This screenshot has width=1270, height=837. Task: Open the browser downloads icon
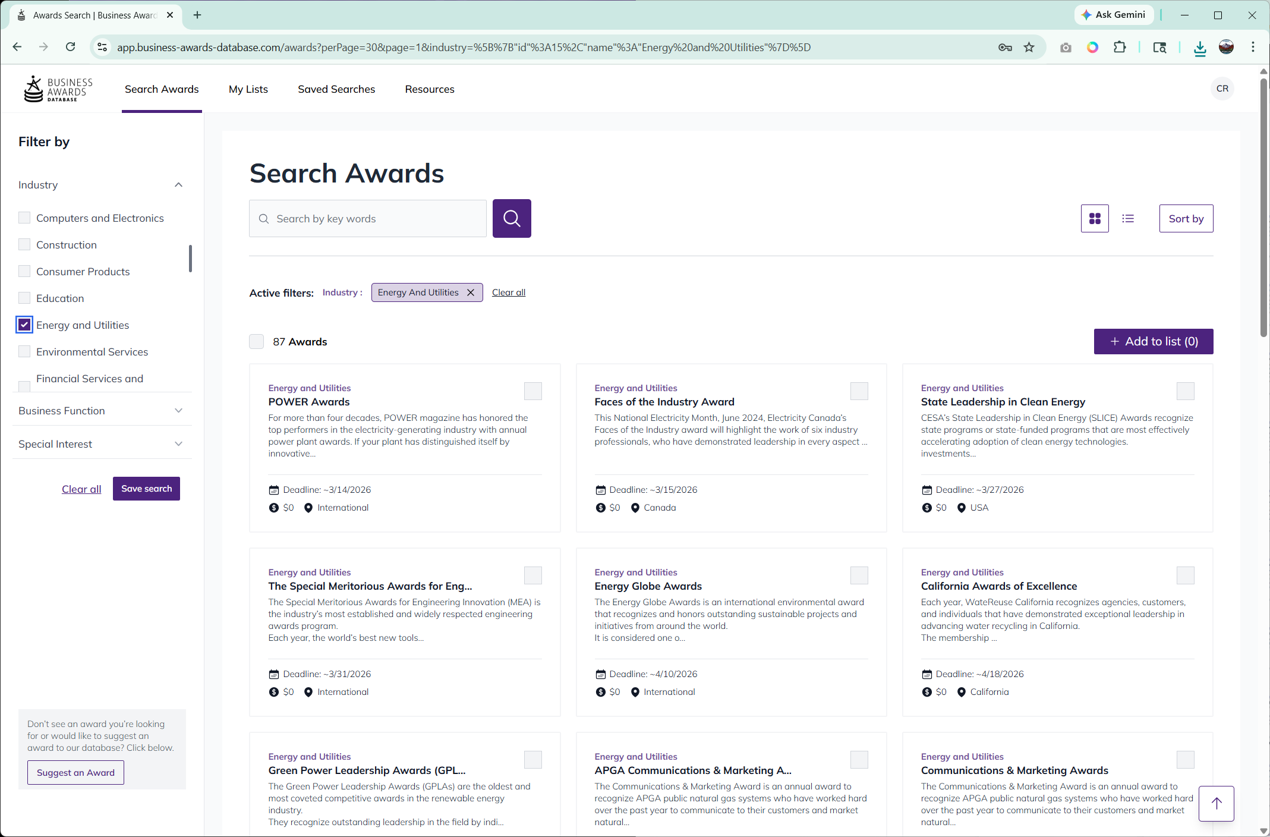click(x=1199, y=47)
